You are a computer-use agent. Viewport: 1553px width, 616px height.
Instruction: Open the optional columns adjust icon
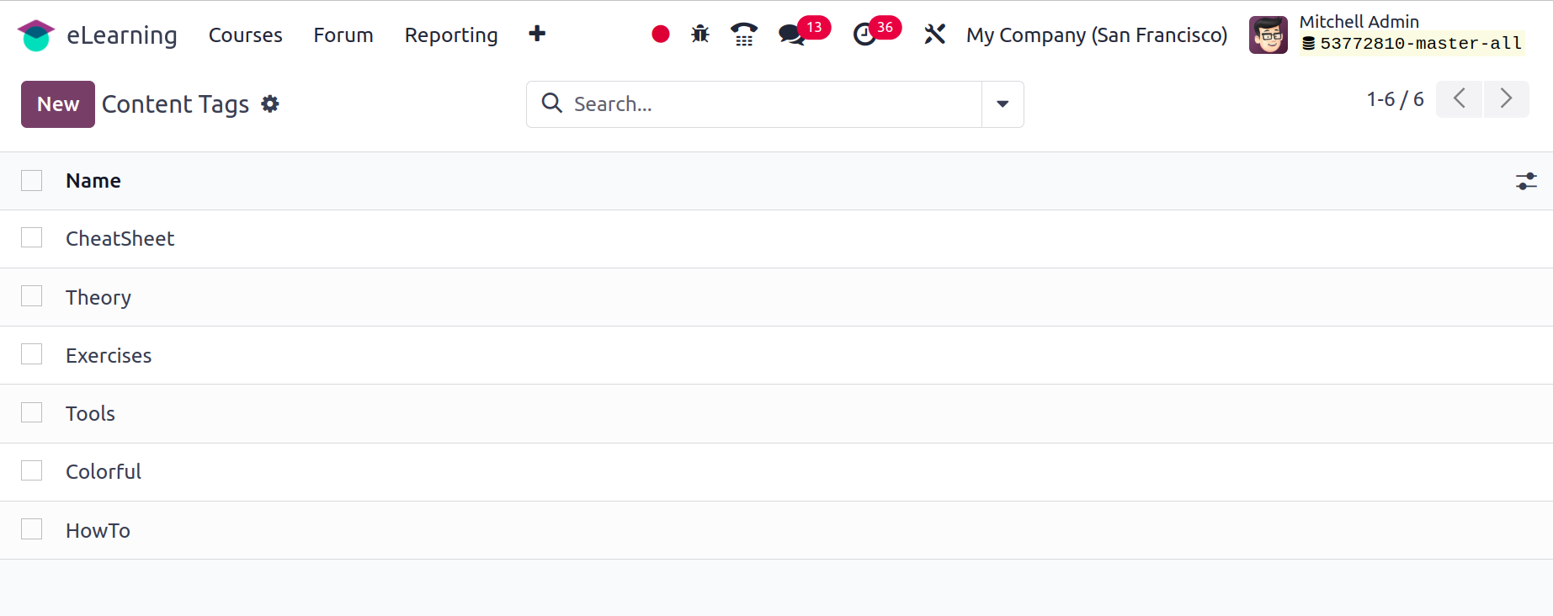click(1526, 181)
